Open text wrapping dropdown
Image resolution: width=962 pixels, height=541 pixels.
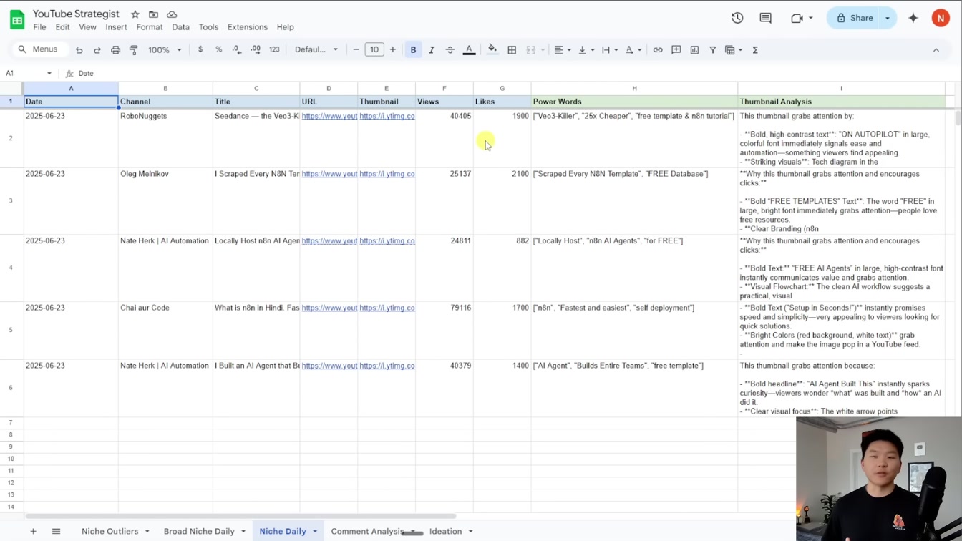pos(610,50)
